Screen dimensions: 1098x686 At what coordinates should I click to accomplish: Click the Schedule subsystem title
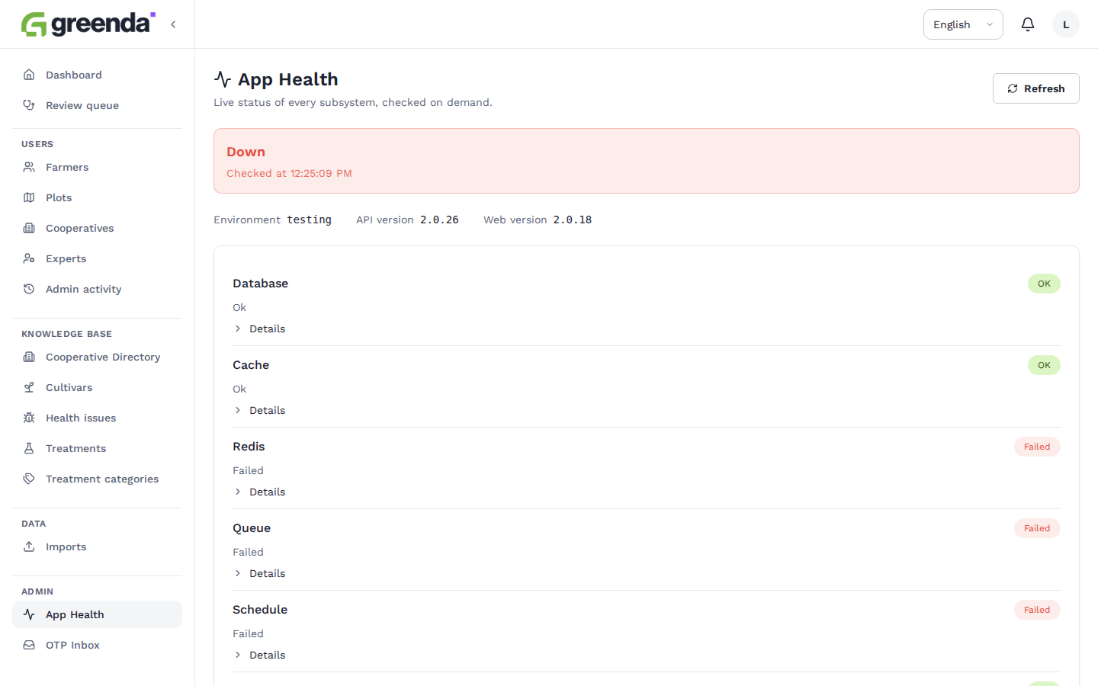(x=260, y=610)
